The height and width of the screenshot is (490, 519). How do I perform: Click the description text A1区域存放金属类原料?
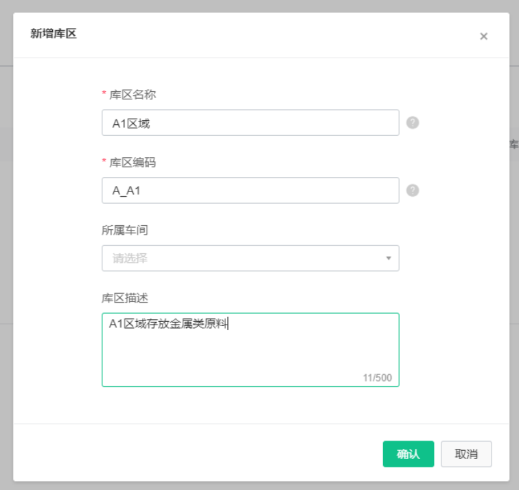(168, 324)
